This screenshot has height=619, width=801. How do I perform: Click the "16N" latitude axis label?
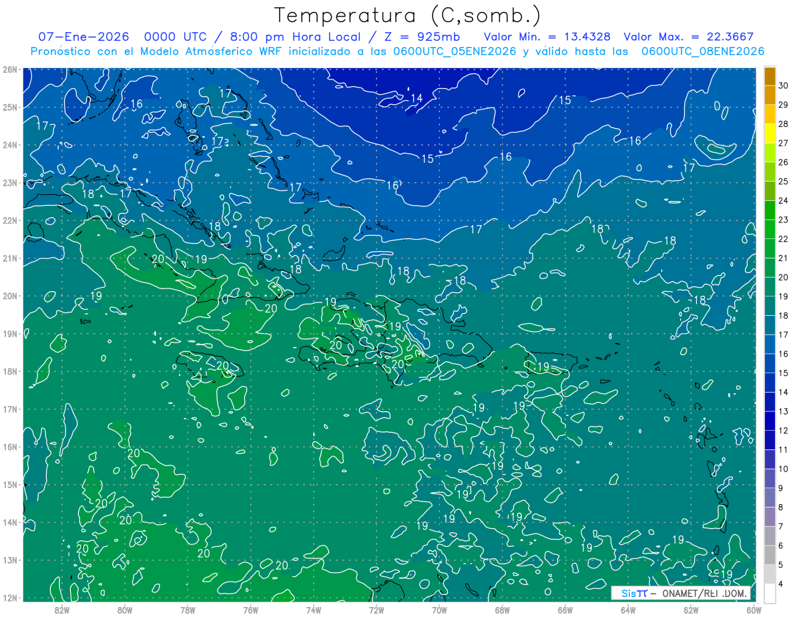pos(10,447)
